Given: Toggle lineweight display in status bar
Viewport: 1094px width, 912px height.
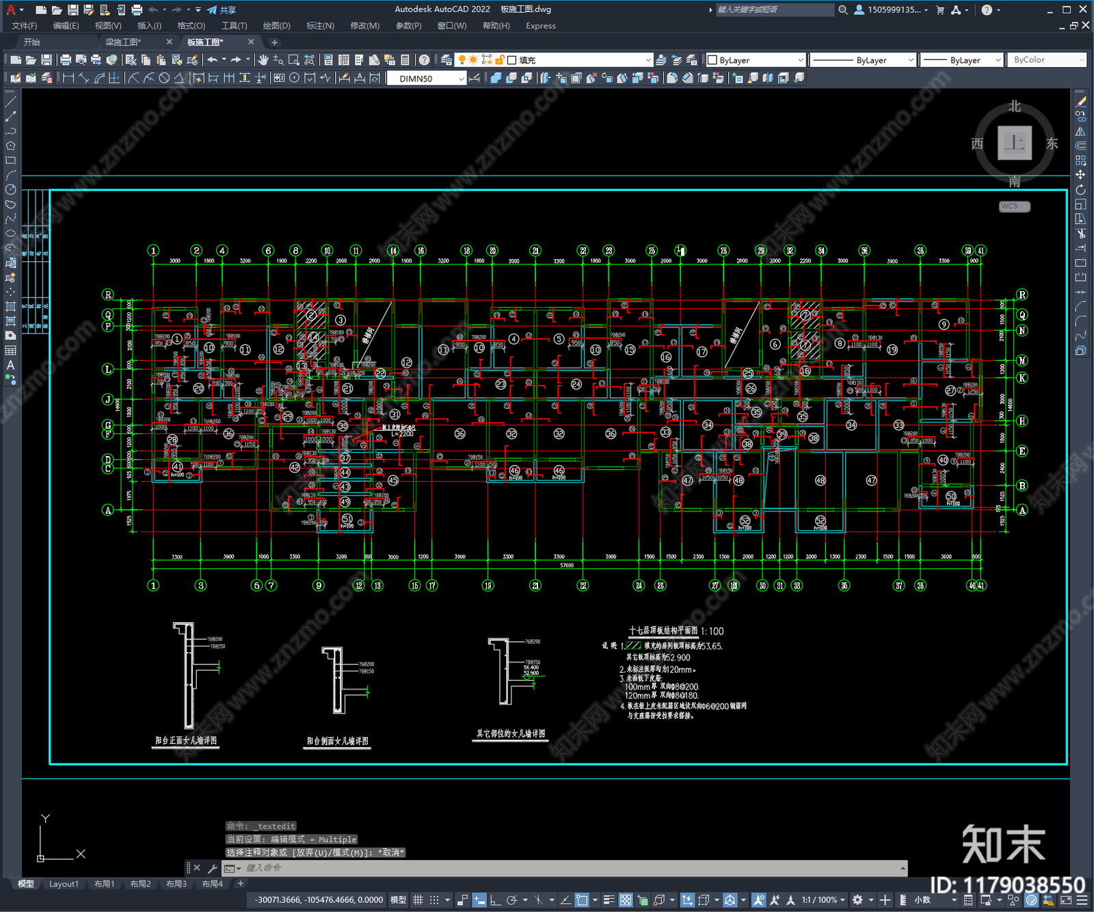Looking at the screenshot, I should 609,900.
